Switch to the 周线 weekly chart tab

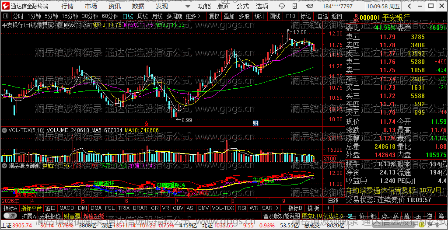pyautogui.click(x=143, y=16)
